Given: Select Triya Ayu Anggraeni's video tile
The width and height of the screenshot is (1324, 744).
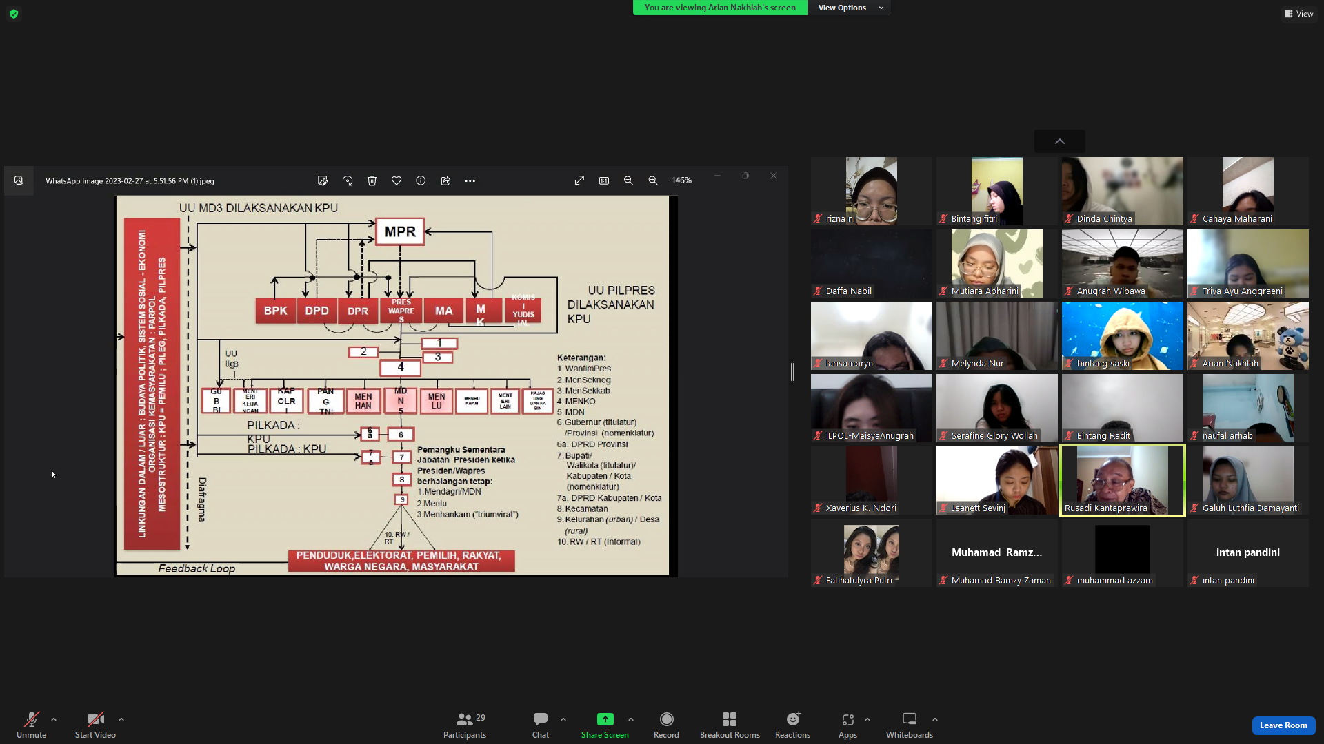Looking at the screenshot, I should coord(1248,263).
